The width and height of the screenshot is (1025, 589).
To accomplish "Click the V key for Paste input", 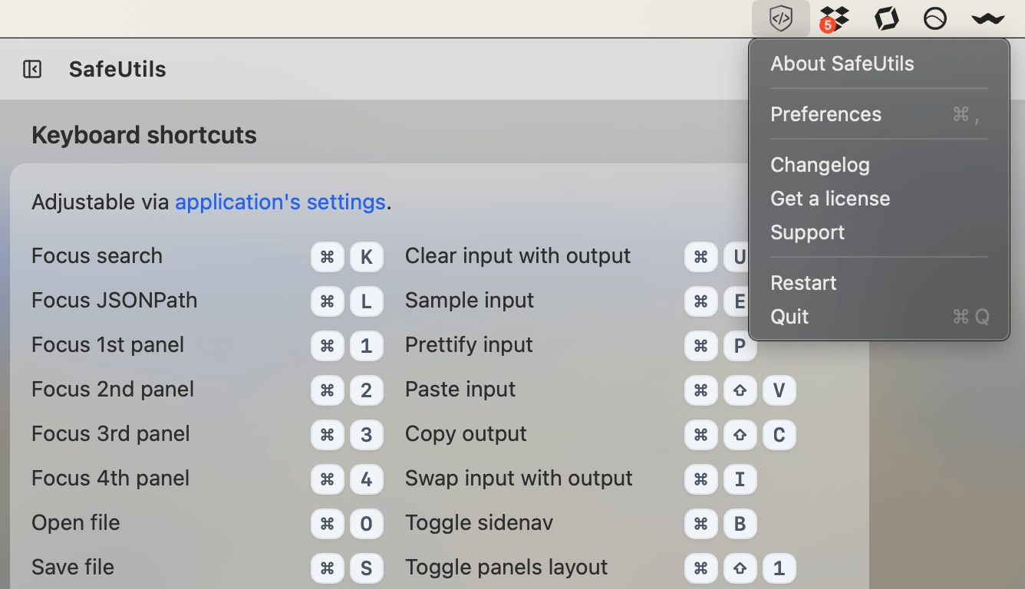I will pos(779,390).
